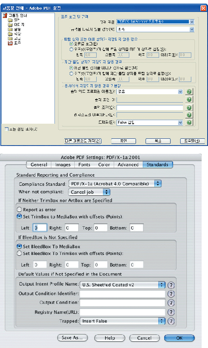Screen dimensions: 208x348
Task: Click TrimBox Left offset field
Action: 40,228
